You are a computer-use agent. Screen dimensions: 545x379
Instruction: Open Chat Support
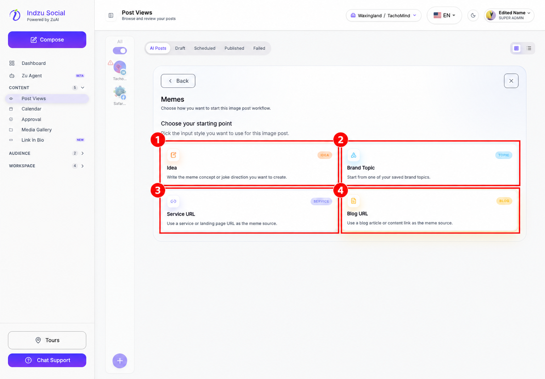[47, 360]
